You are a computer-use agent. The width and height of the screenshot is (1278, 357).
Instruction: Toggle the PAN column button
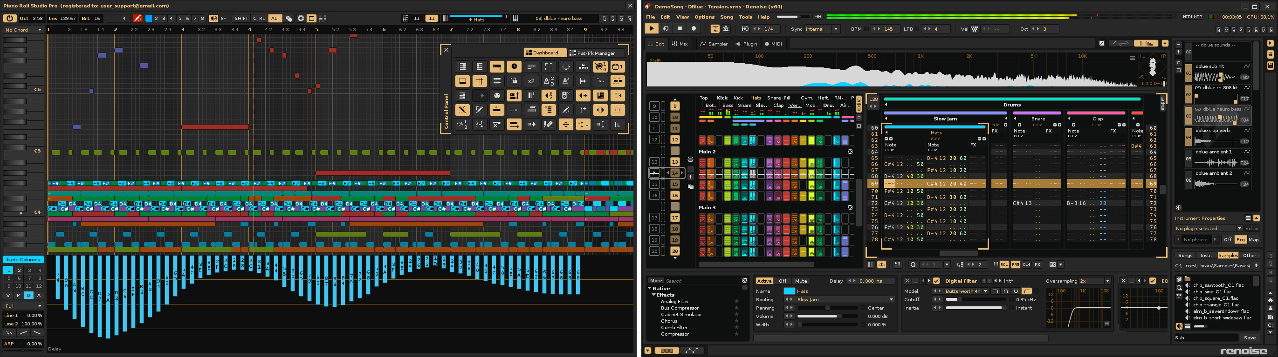click(x=1015, y=264)
